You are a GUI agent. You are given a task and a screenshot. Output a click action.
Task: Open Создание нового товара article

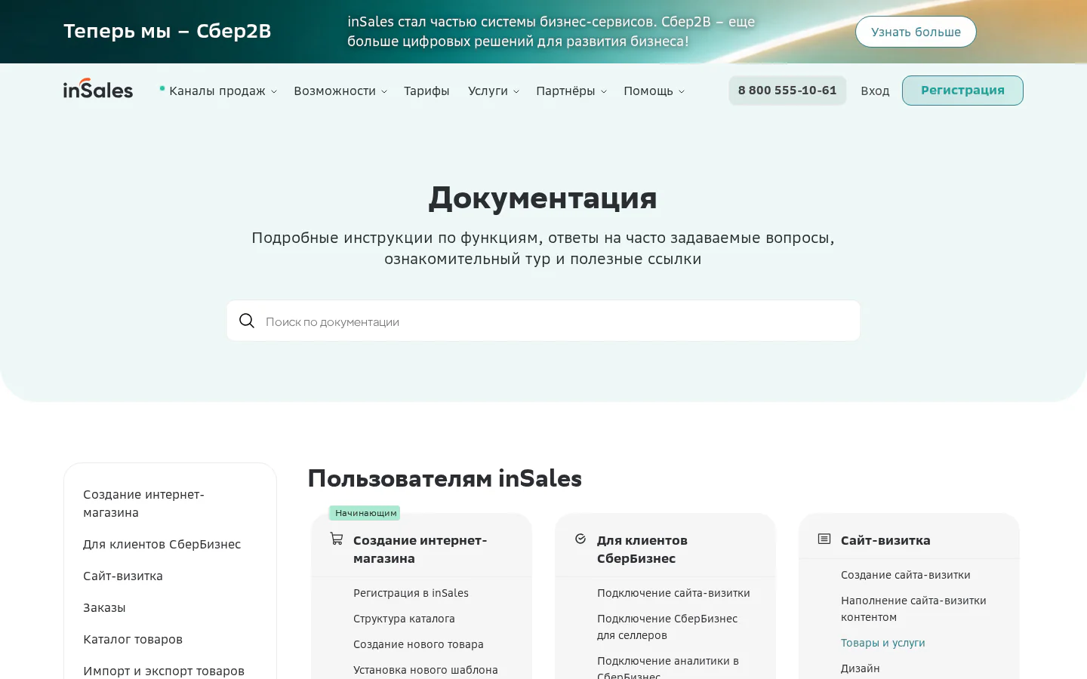(x=418, y=644)
